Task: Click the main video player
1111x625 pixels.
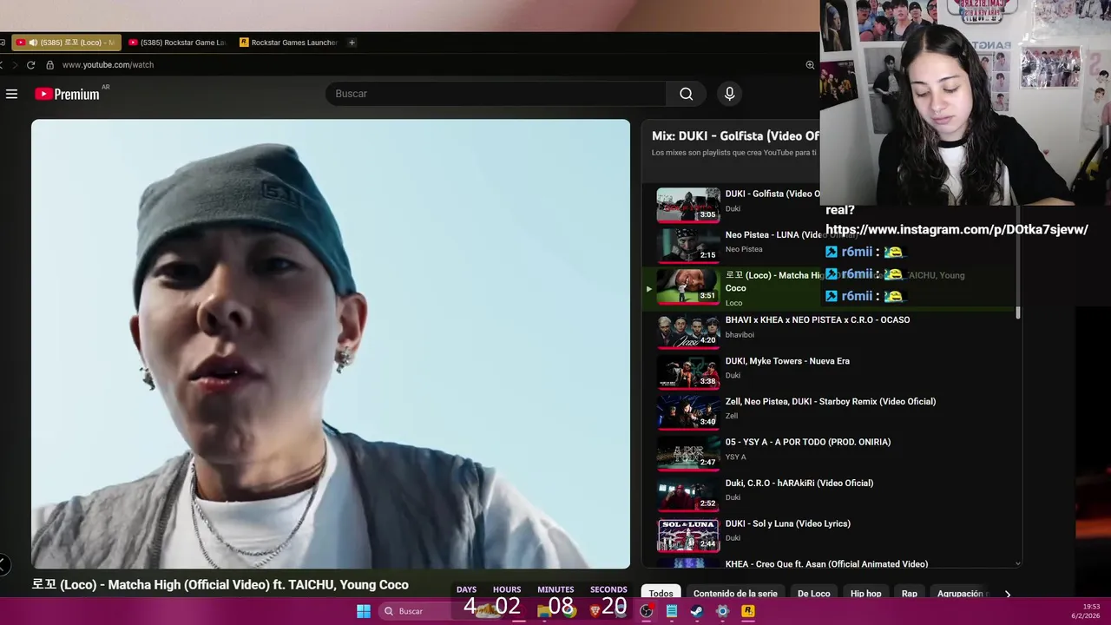Action: point(331,344)
